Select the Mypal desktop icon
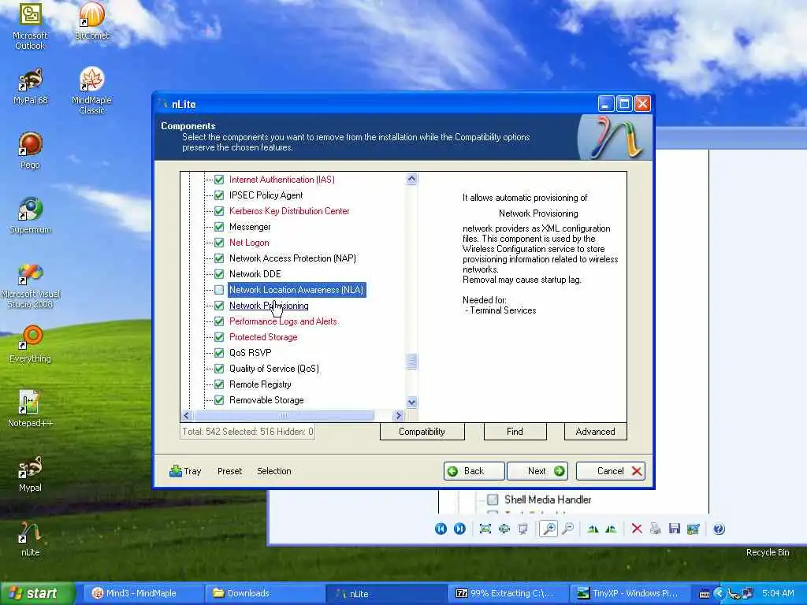 click(x=31, y=473)
